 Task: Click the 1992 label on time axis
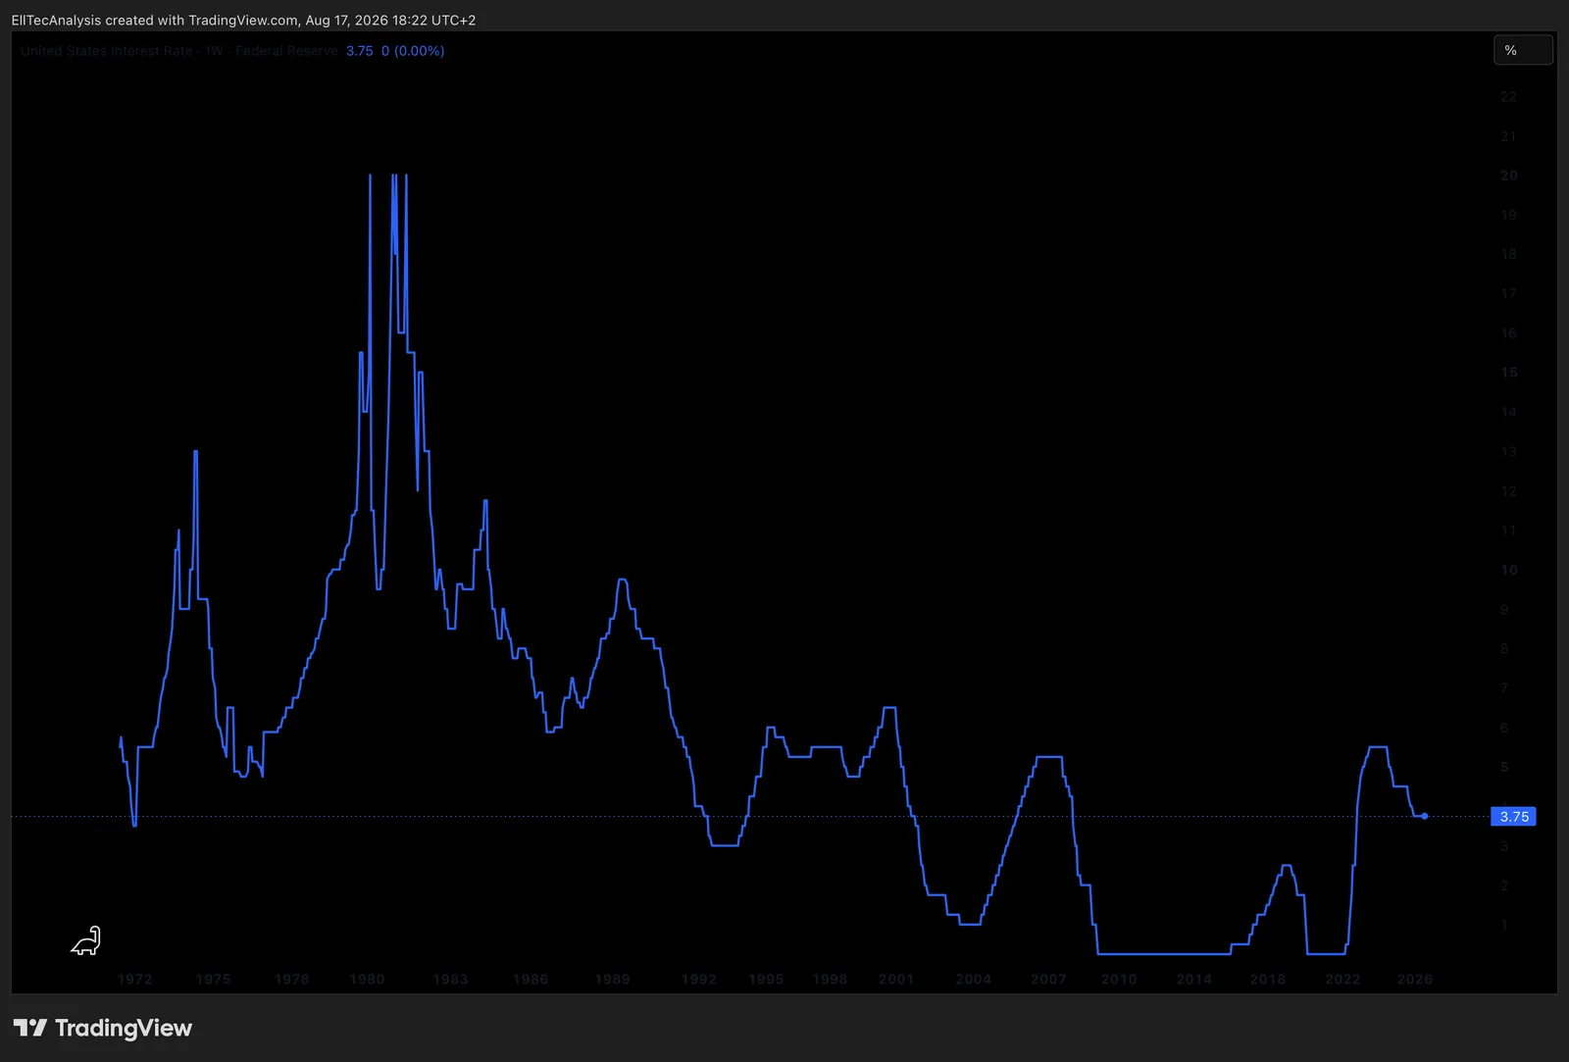click(699, 979)
